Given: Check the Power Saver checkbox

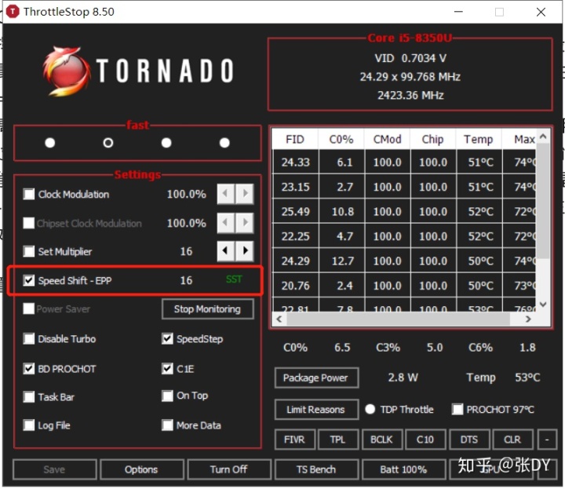Looking at the screenshot, I should point(29,308).
